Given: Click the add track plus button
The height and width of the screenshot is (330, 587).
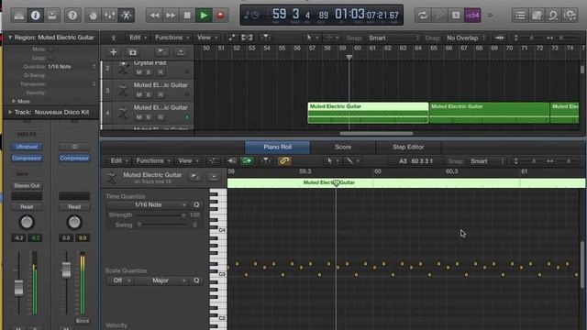Looking at the screenshot, I should [x=113, y=52].
